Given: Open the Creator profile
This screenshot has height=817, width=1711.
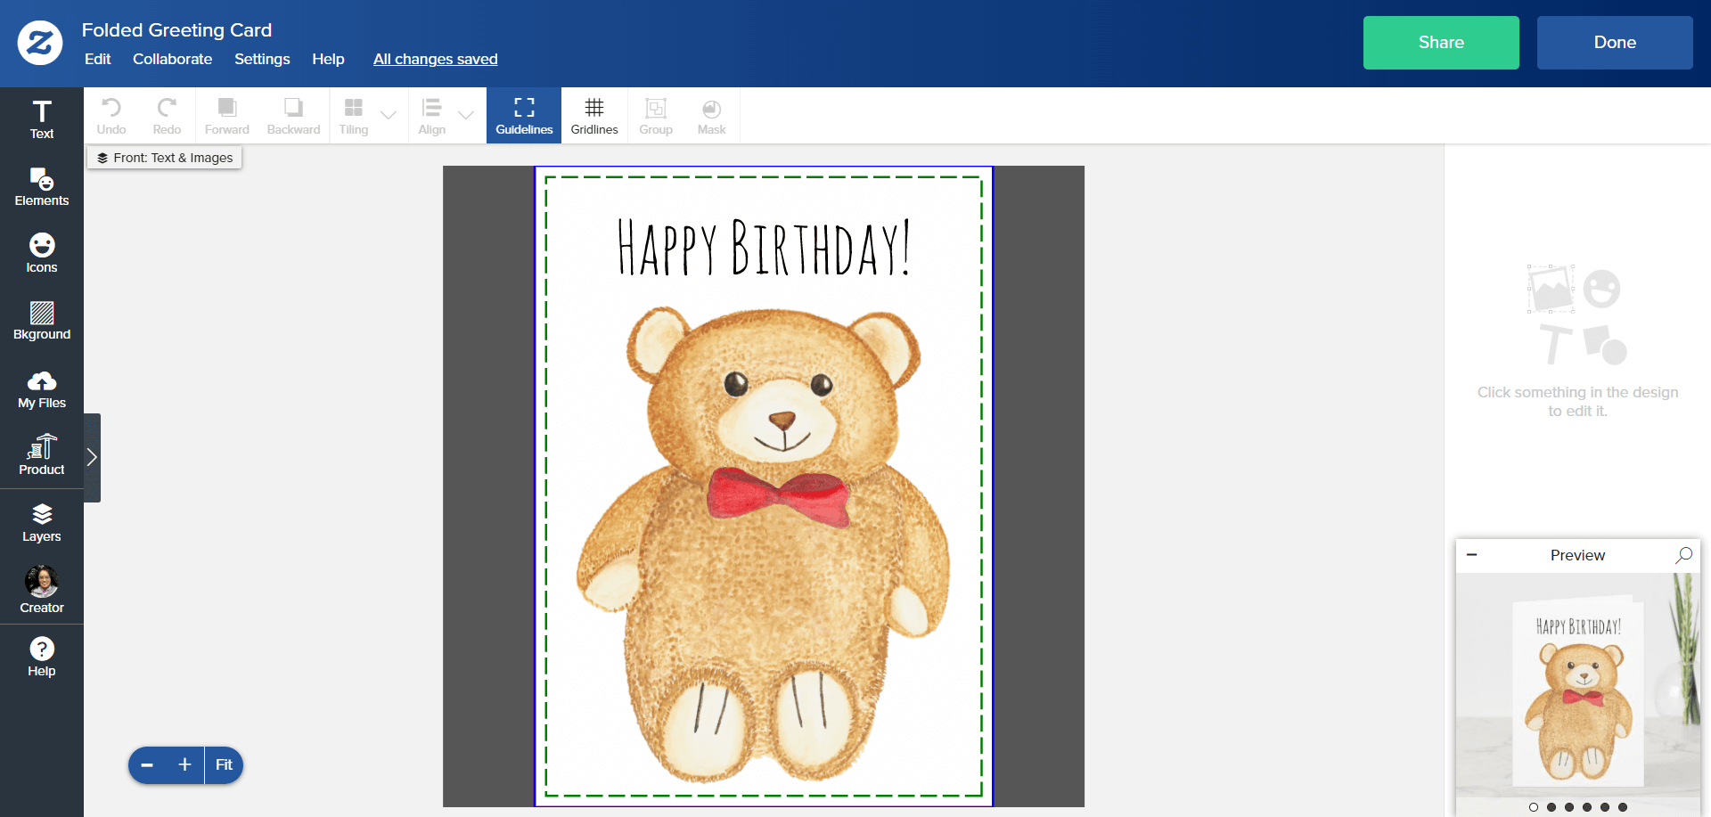Looking at the screenshot, I should click(x=42, y=590).
